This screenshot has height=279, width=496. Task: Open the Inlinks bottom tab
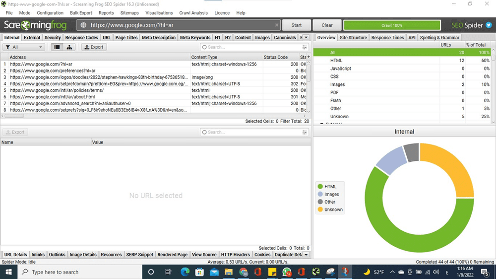coord(38,255)
